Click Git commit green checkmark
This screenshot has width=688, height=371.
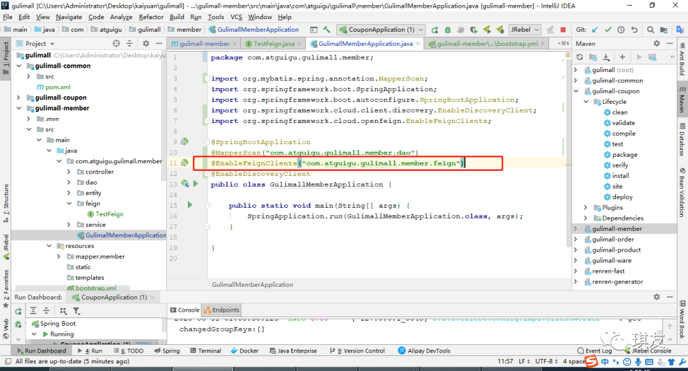click(x=608, y=30)
